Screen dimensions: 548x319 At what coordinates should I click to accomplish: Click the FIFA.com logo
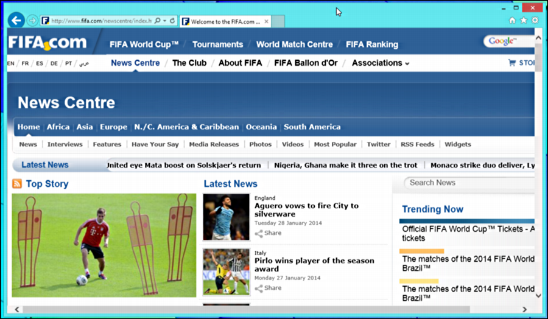47,43
